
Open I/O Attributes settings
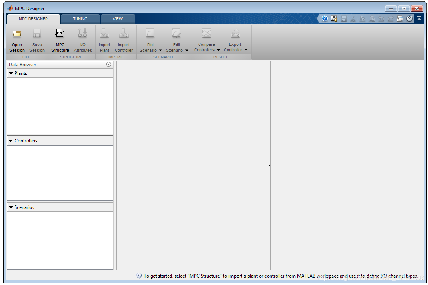pos(83,40)
